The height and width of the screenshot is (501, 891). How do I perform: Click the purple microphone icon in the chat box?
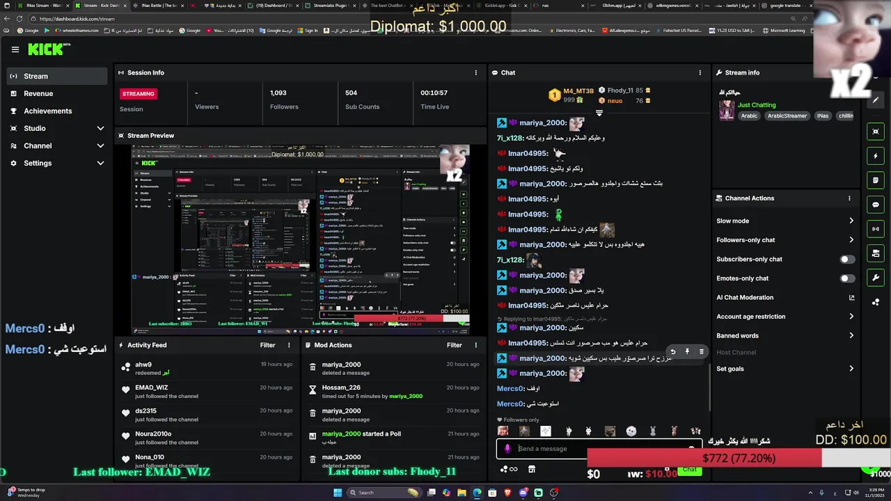[x=507, y=449]
